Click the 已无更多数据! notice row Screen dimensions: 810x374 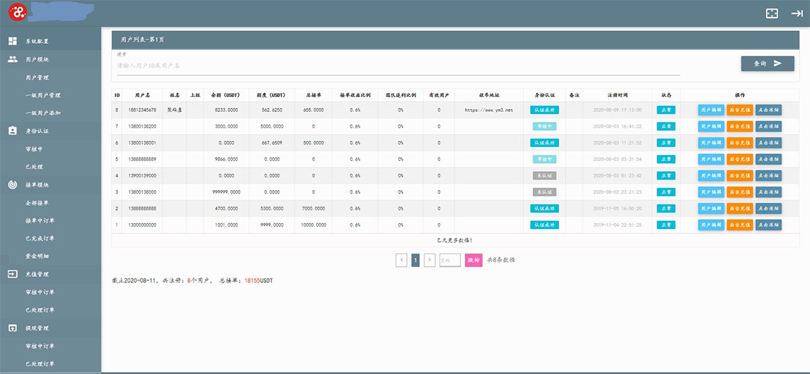tap(455, 240)
